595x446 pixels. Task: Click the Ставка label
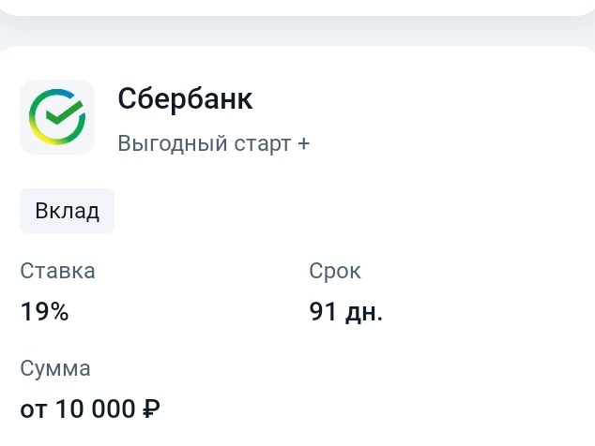click(x=57, y=271)
